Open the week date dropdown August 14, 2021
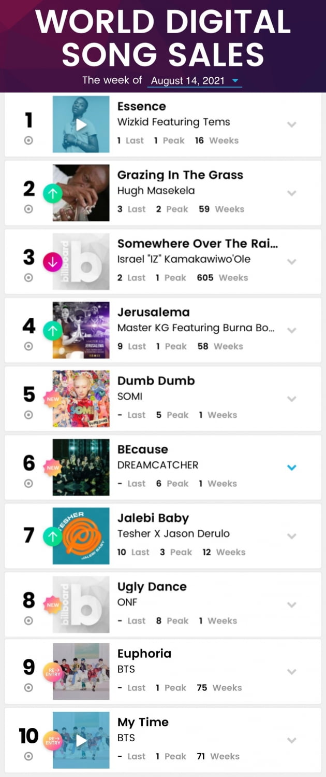The width and height of the screenshot is (326, 777). point(196,81)
